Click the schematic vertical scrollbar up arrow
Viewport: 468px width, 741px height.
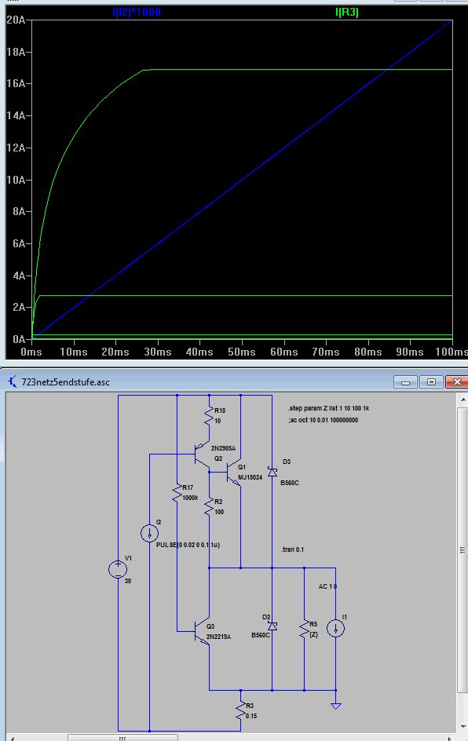point(463,400)
